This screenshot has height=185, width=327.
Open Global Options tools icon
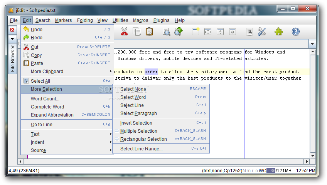click(262, 32)
